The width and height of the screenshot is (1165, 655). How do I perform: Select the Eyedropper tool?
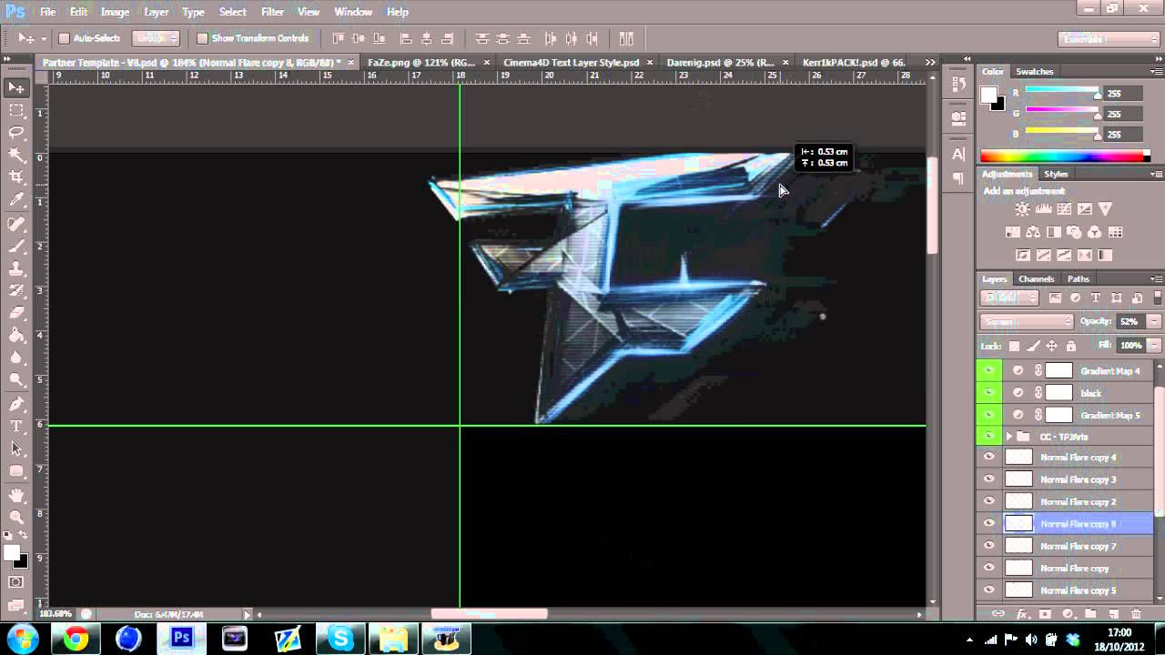[16, 200]
